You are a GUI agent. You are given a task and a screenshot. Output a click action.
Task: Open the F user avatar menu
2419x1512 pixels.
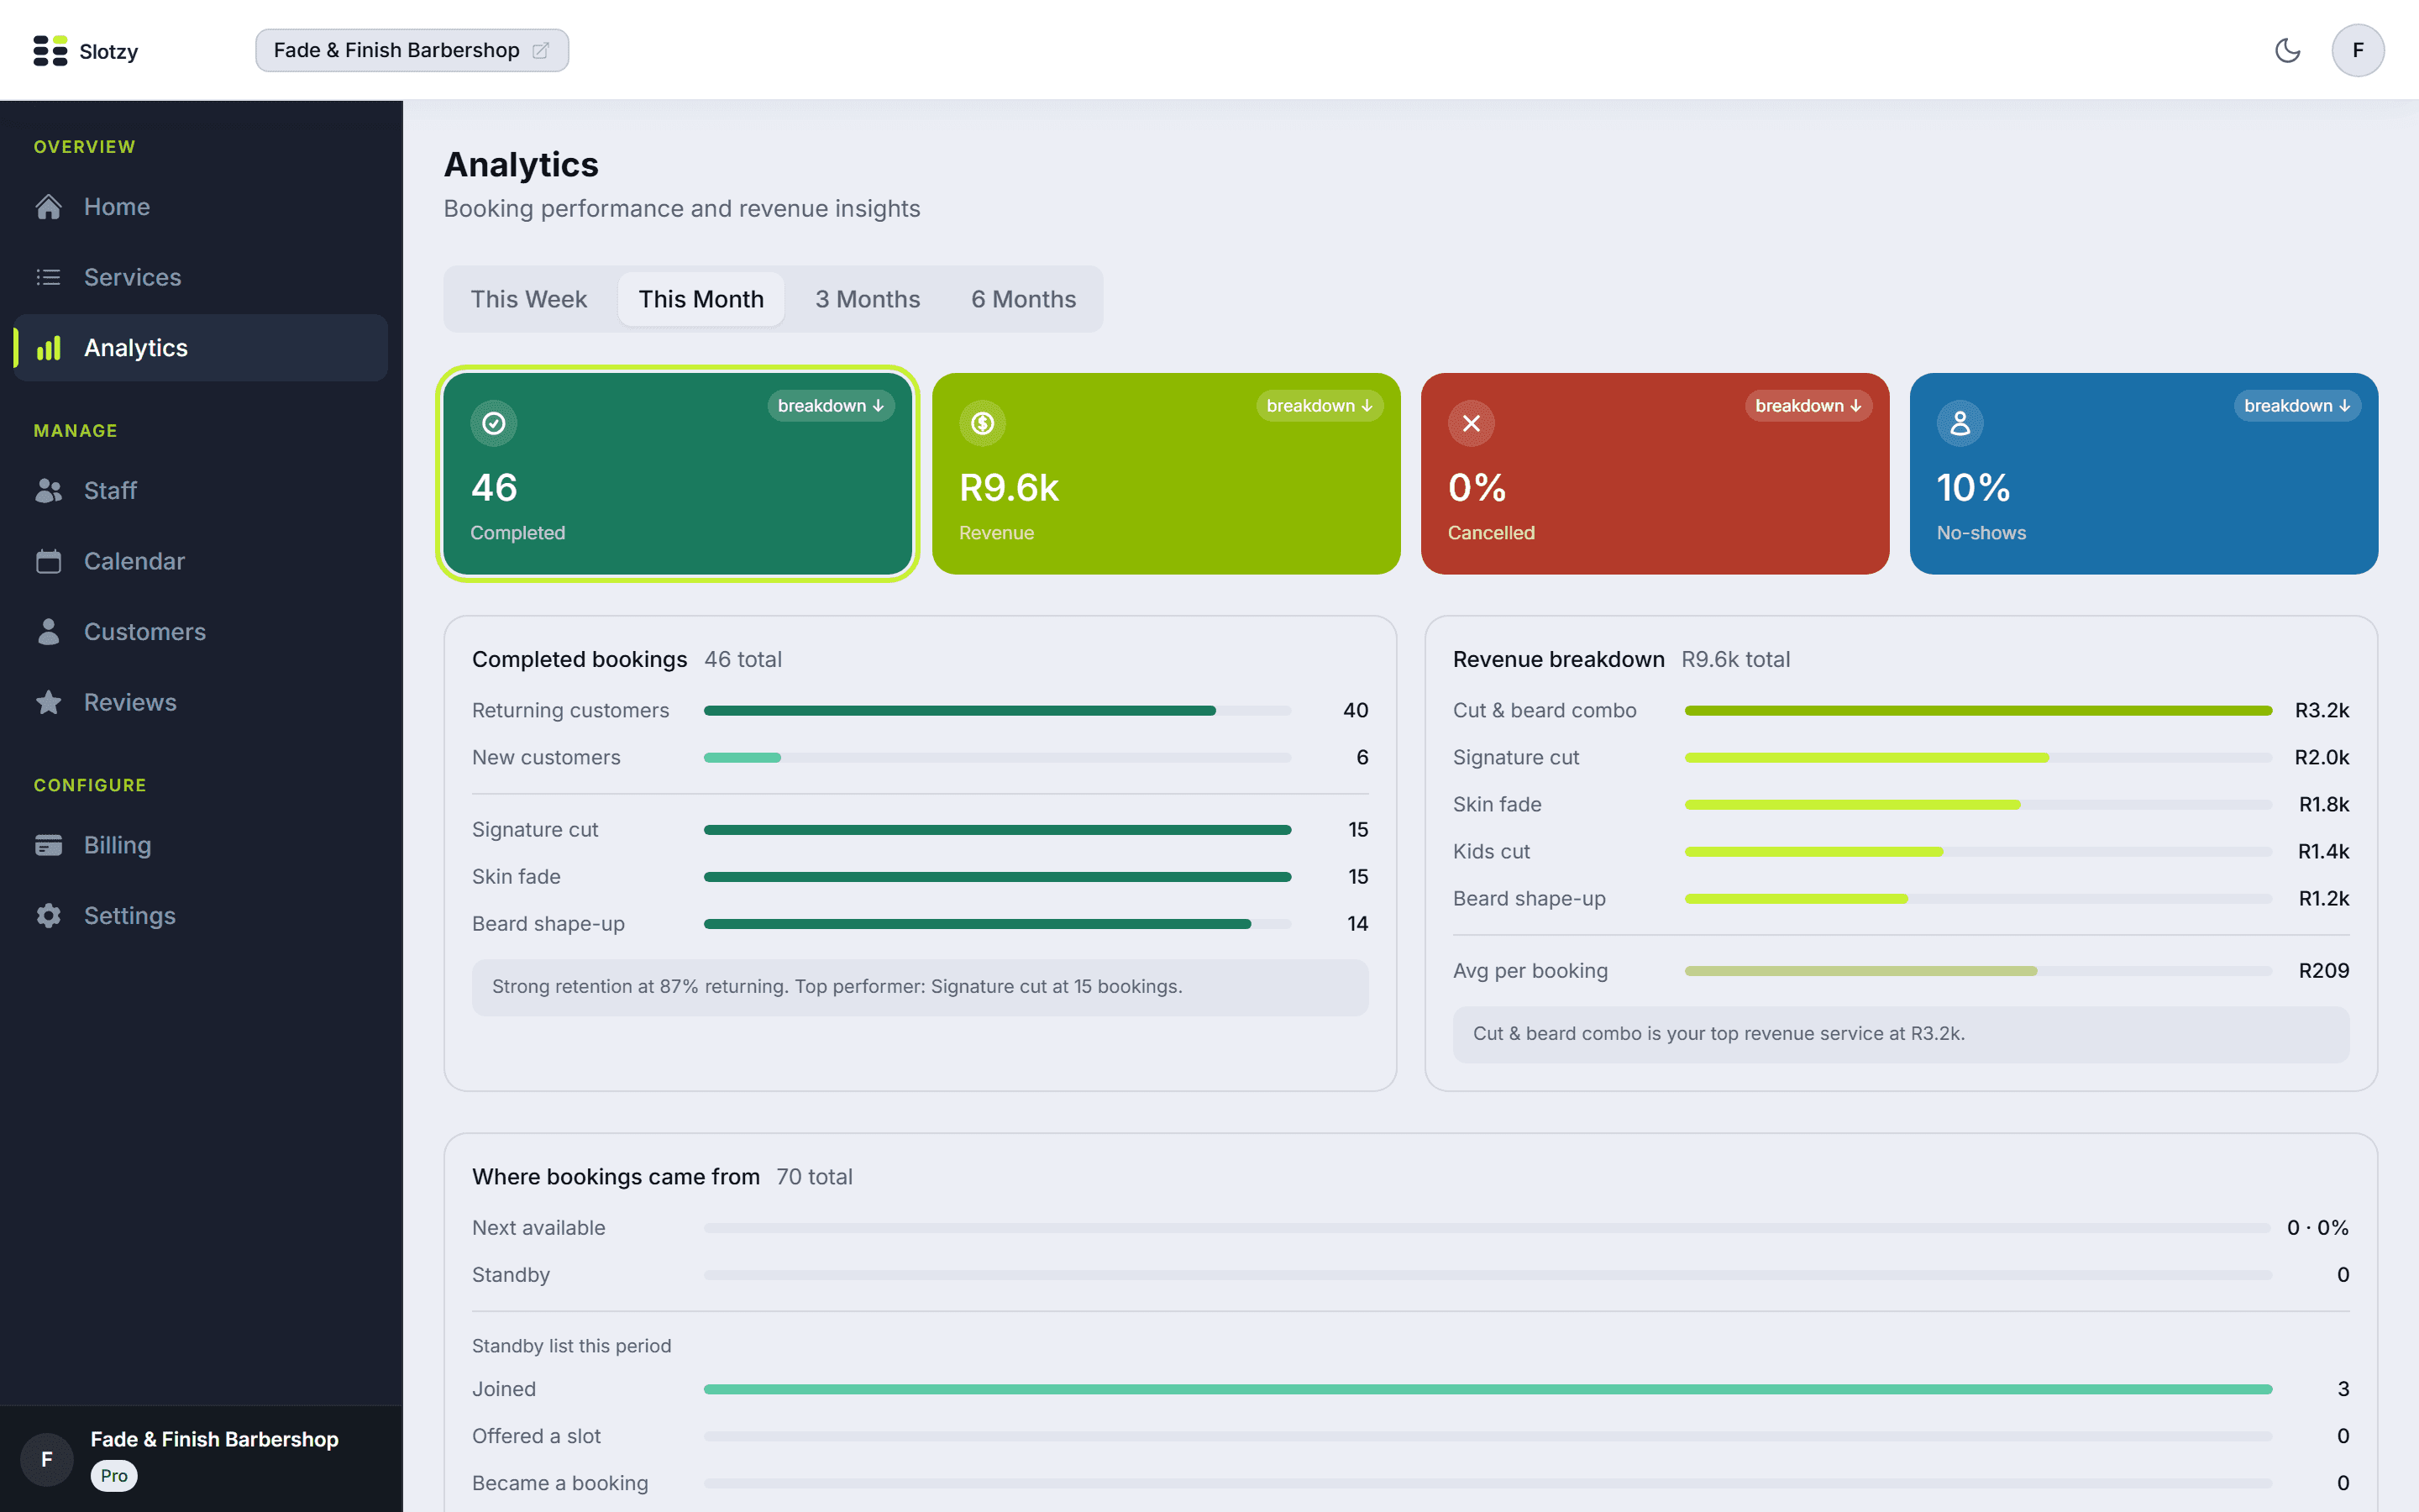tap(2358, 50)
